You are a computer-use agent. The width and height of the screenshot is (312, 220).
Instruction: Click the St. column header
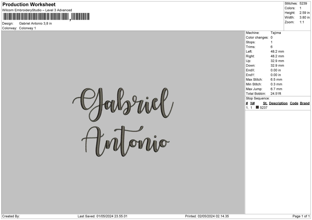265,103
